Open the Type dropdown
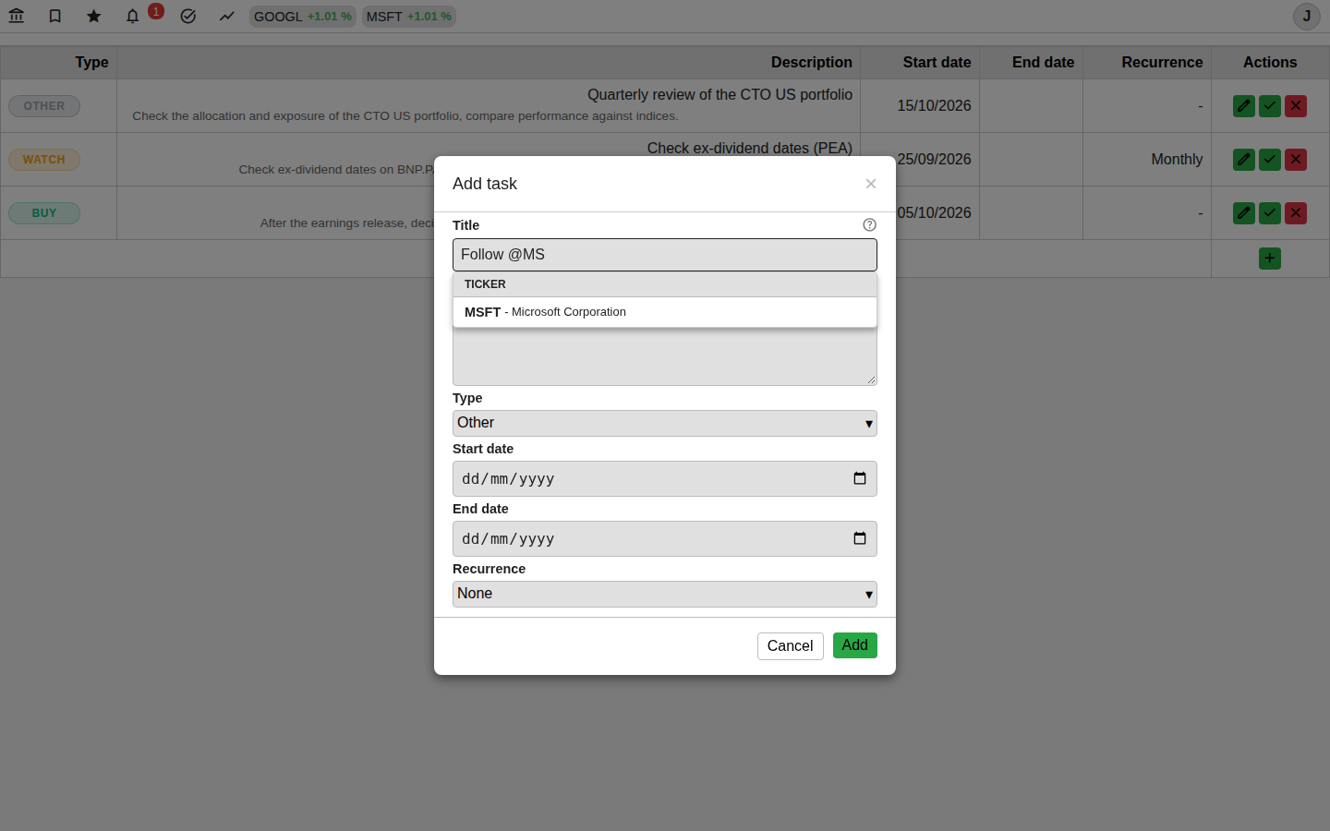Screen dimensions: 1330x831 [665, 423]
